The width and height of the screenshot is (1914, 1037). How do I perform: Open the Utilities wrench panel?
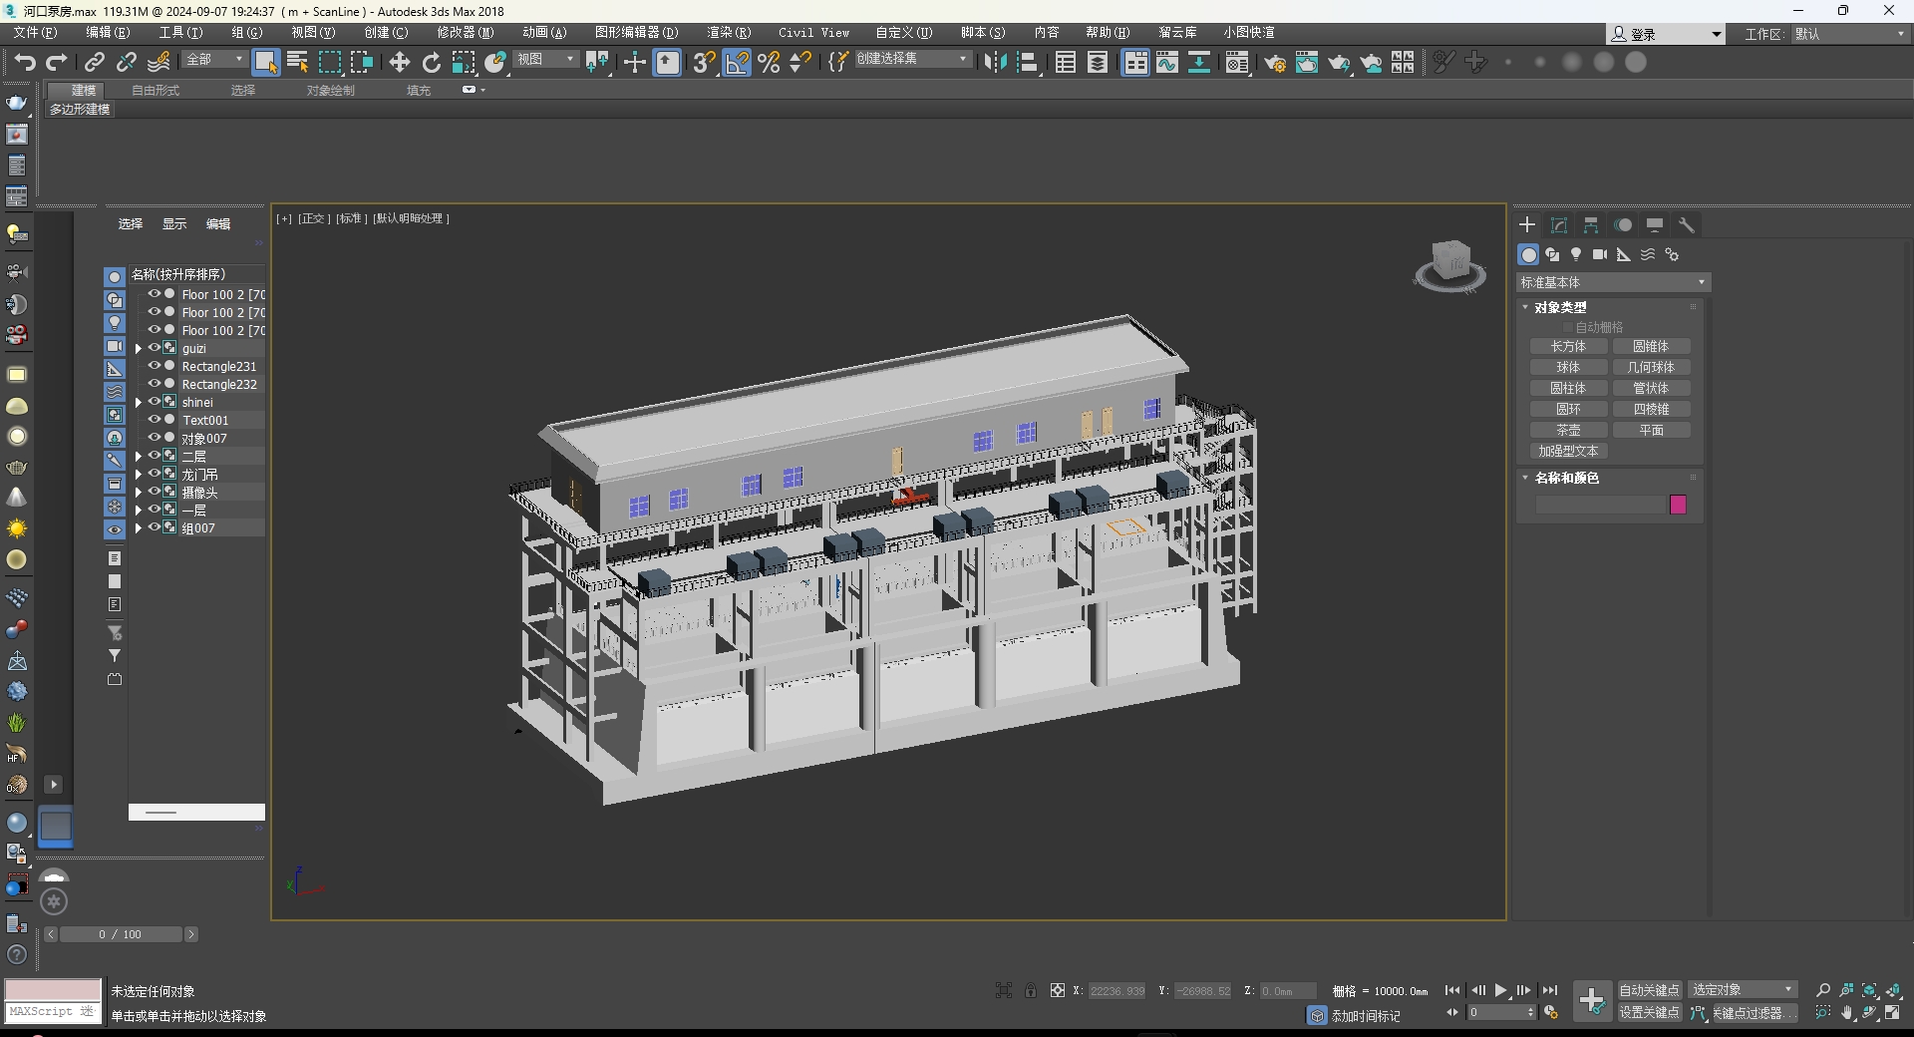(1687, 225)
